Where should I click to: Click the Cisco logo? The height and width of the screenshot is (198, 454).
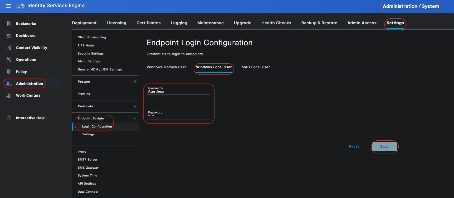[x=20, y=6]
